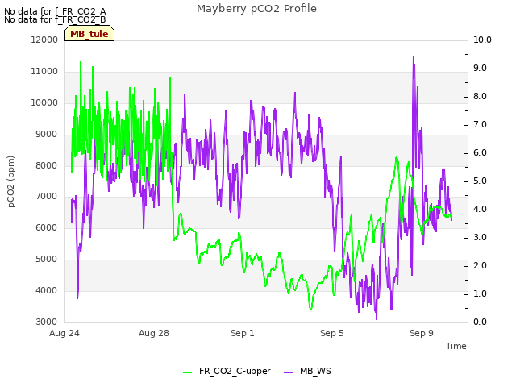Click the MB_WS legend entry
This screenshot has width=516, height=387.
coord(307,372)
